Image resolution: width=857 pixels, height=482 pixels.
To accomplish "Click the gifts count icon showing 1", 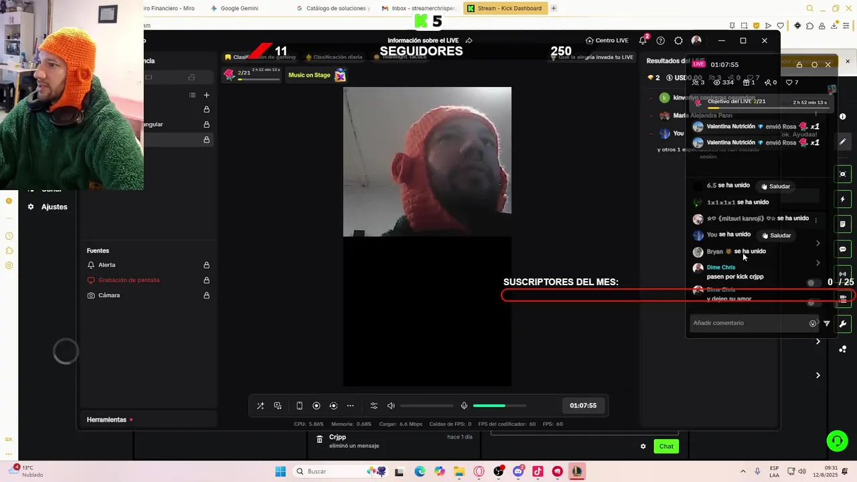I will tap(749, 82).
